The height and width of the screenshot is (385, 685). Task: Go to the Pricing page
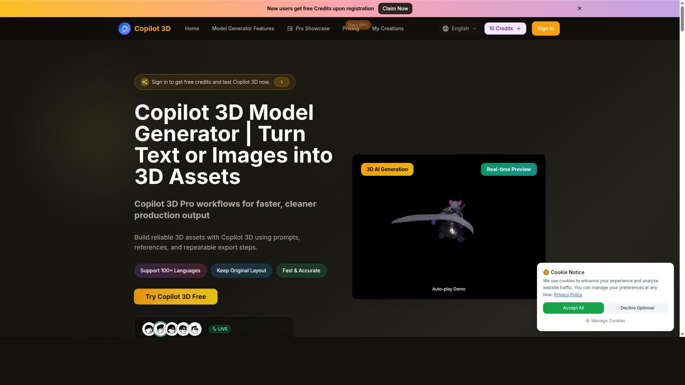(350, 29)
